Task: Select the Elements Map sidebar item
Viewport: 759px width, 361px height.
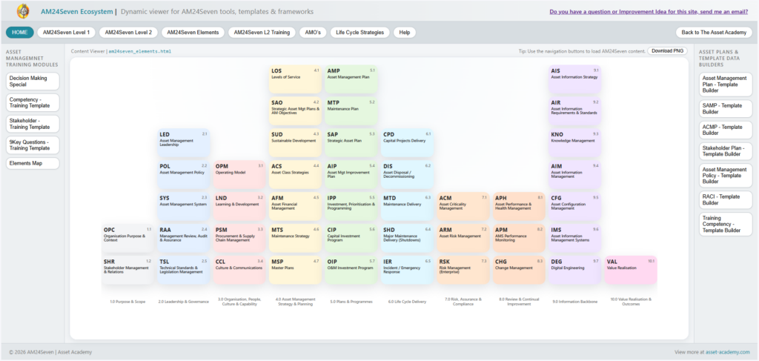Action: [33, 163]
